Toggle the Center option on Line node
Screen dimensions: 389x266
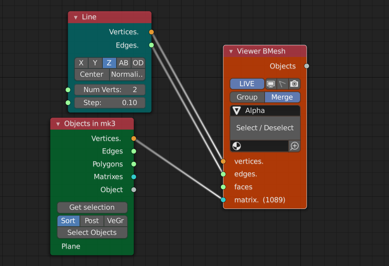tap(92, 74)
